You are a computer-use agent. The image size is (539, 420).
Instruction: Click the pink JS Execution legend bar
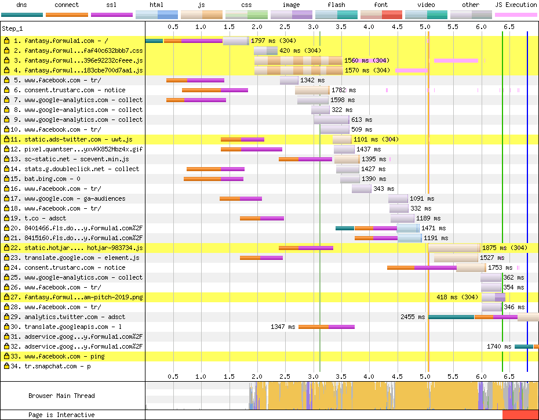(x=516, y=15)
